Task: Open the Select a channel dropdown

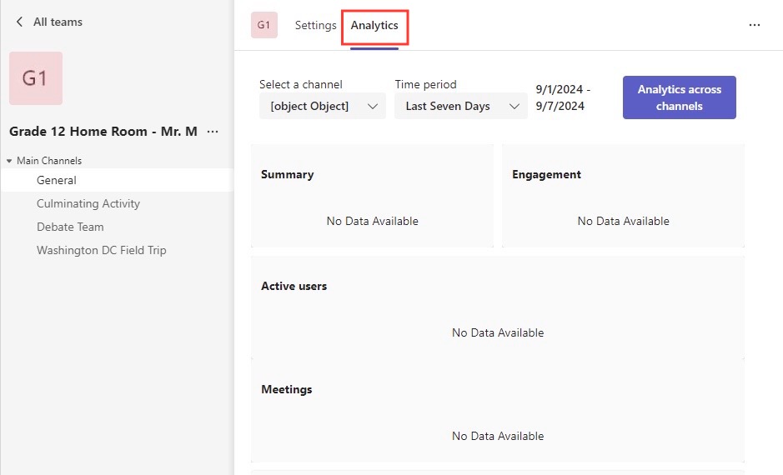Action: [323, 107]
